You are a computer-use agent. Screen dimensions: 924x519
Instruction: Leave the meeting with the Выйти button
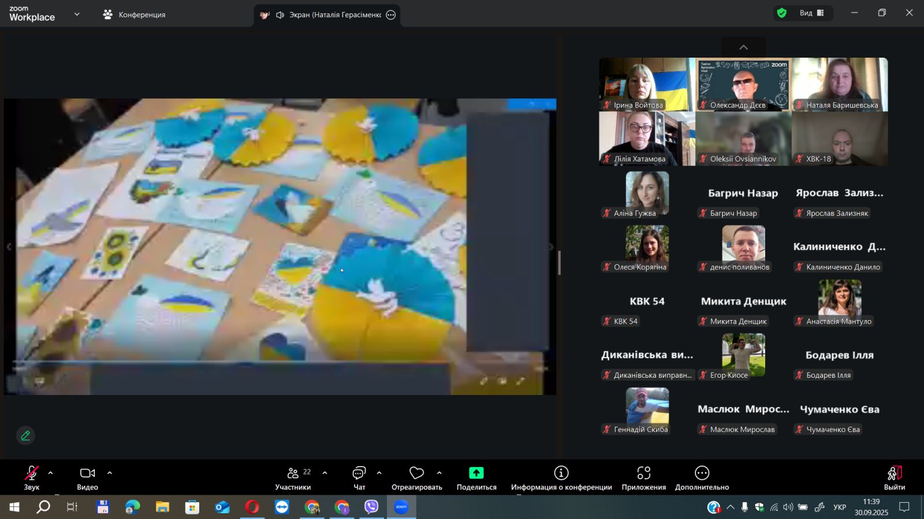[x=894, y=477]
